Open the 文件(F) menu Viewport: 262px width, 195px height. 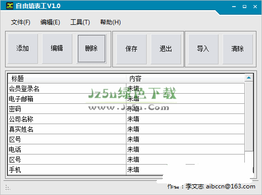point(21,22)
